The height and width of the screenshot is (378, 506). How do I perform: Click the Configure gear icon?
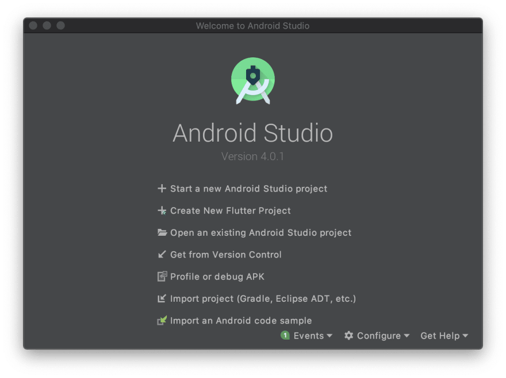tap(348, 336)
